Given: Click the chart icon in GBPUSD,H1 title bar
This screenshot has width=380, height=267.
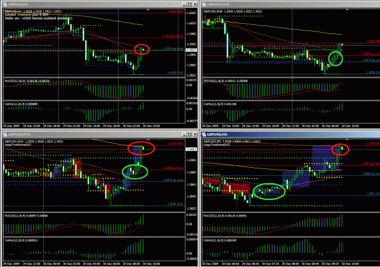Looking at the screenshot, I should pos(5,4).
